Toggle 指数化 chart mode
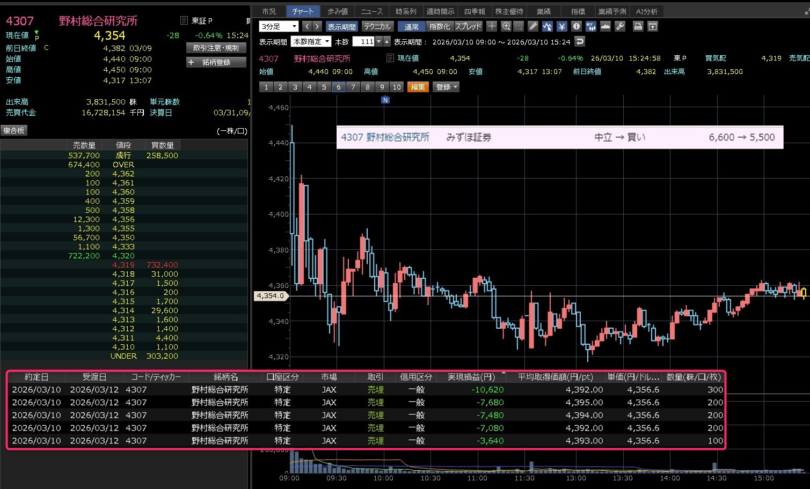 440,26
